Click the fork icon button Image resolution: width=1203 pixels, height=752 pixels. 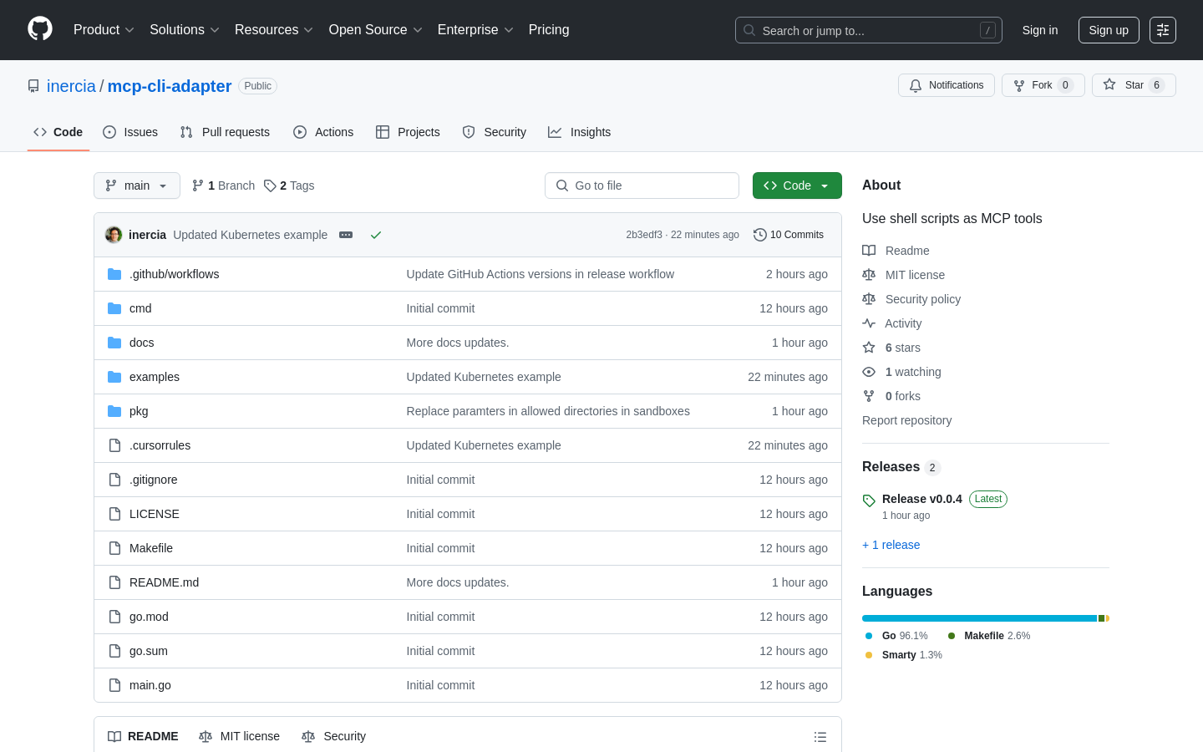pos(1019,85)
